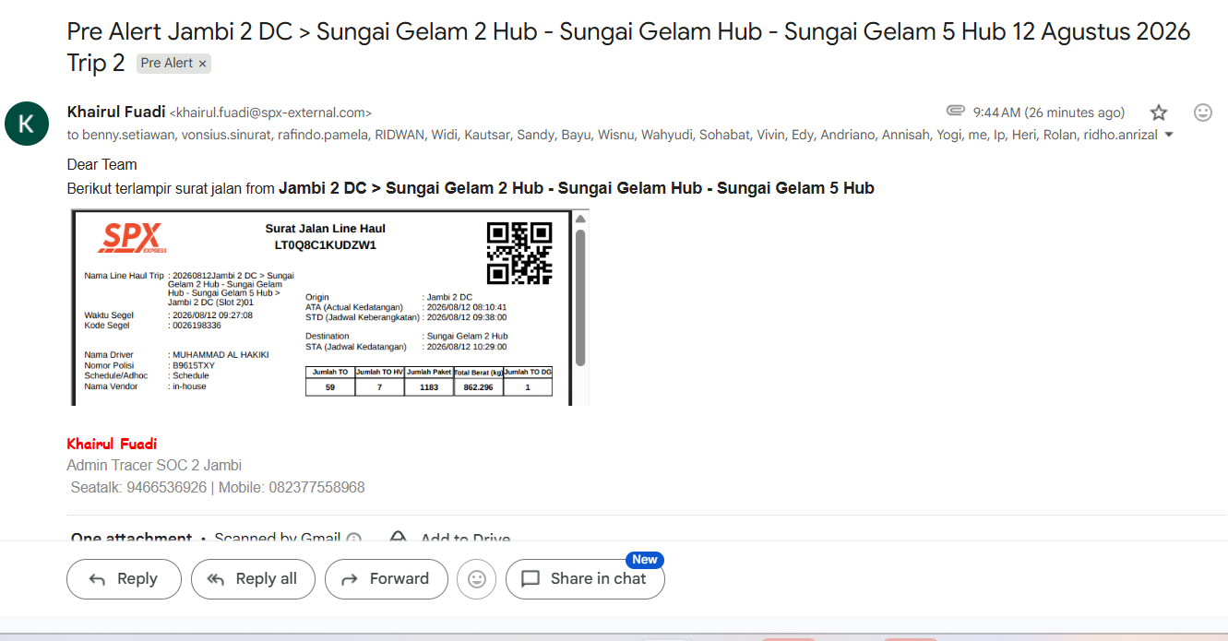The width and height of the screenshot is (1228, 641).
Task: Open the Pre Alert label
Action: [167, 64]
